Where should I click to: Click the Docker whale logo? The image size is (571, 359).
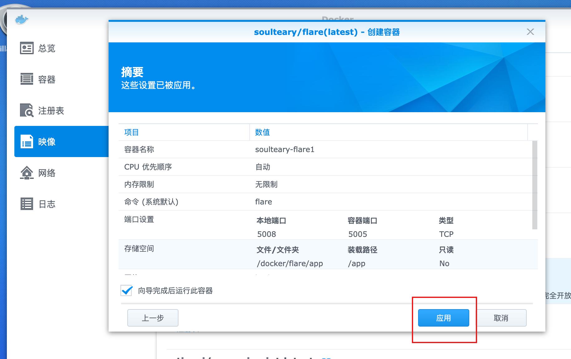coord(21,19)
